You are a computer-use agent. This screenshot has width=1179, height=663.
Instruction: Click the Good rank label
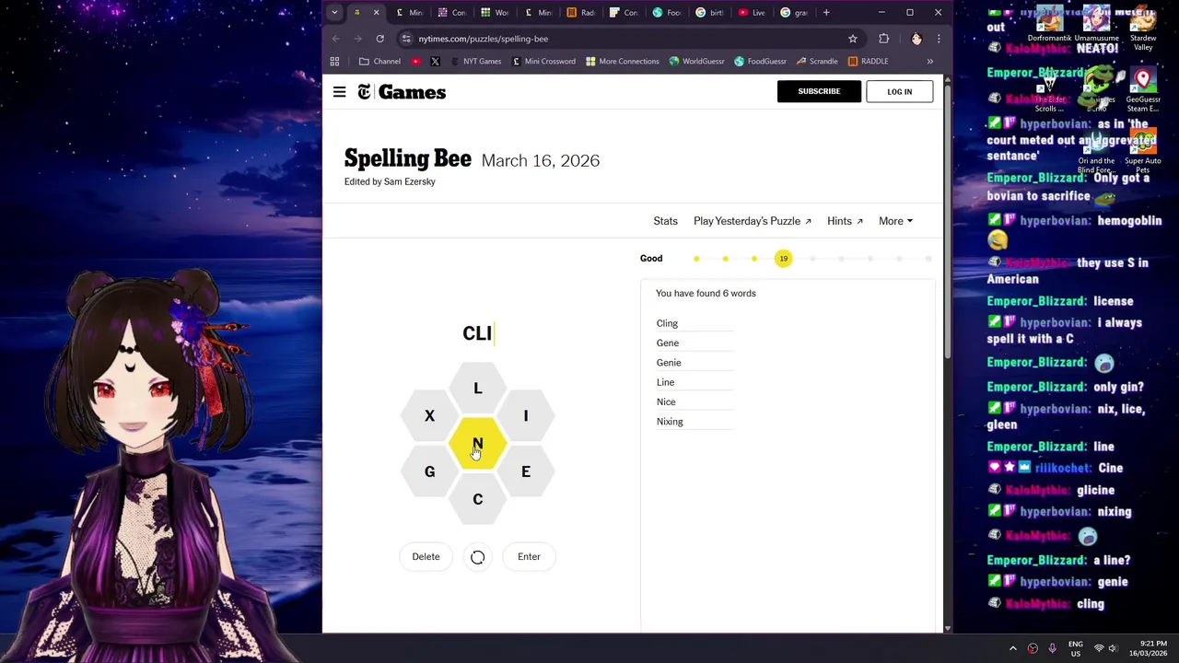click(x=651, y=259)
